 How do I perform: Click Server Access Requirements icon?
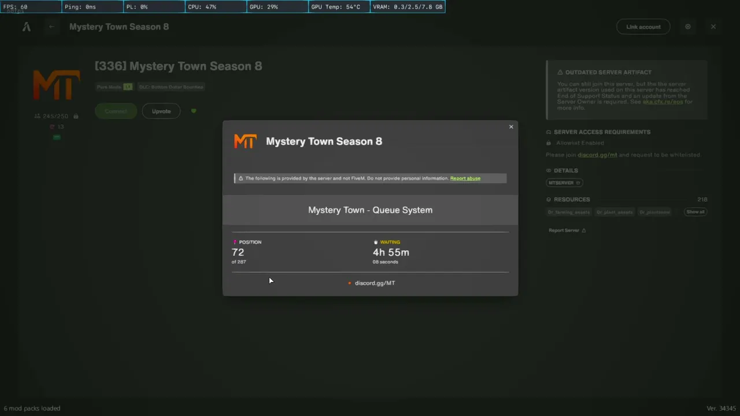pyautogui.click(x=549, y=132)
